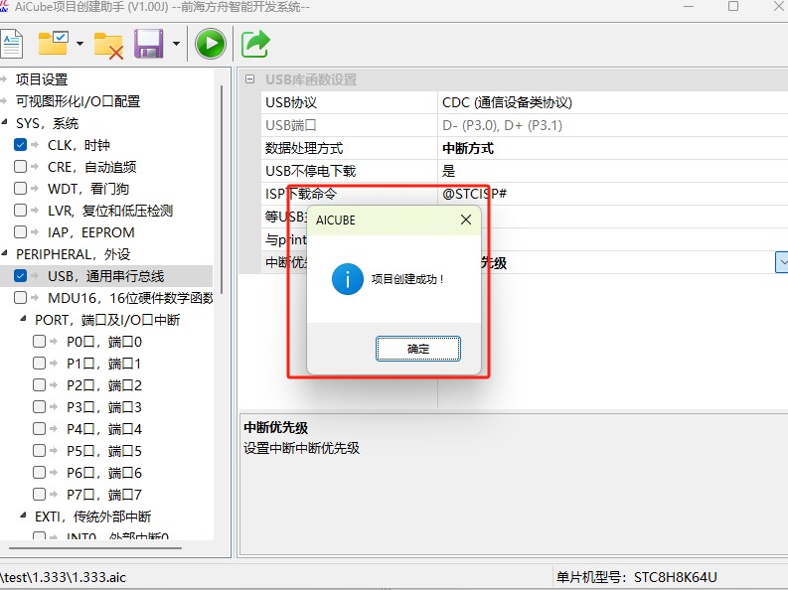This screenshot has height=590, width=788.
Task: Select USB不停电下载 property row
Action: click(524, 171)
